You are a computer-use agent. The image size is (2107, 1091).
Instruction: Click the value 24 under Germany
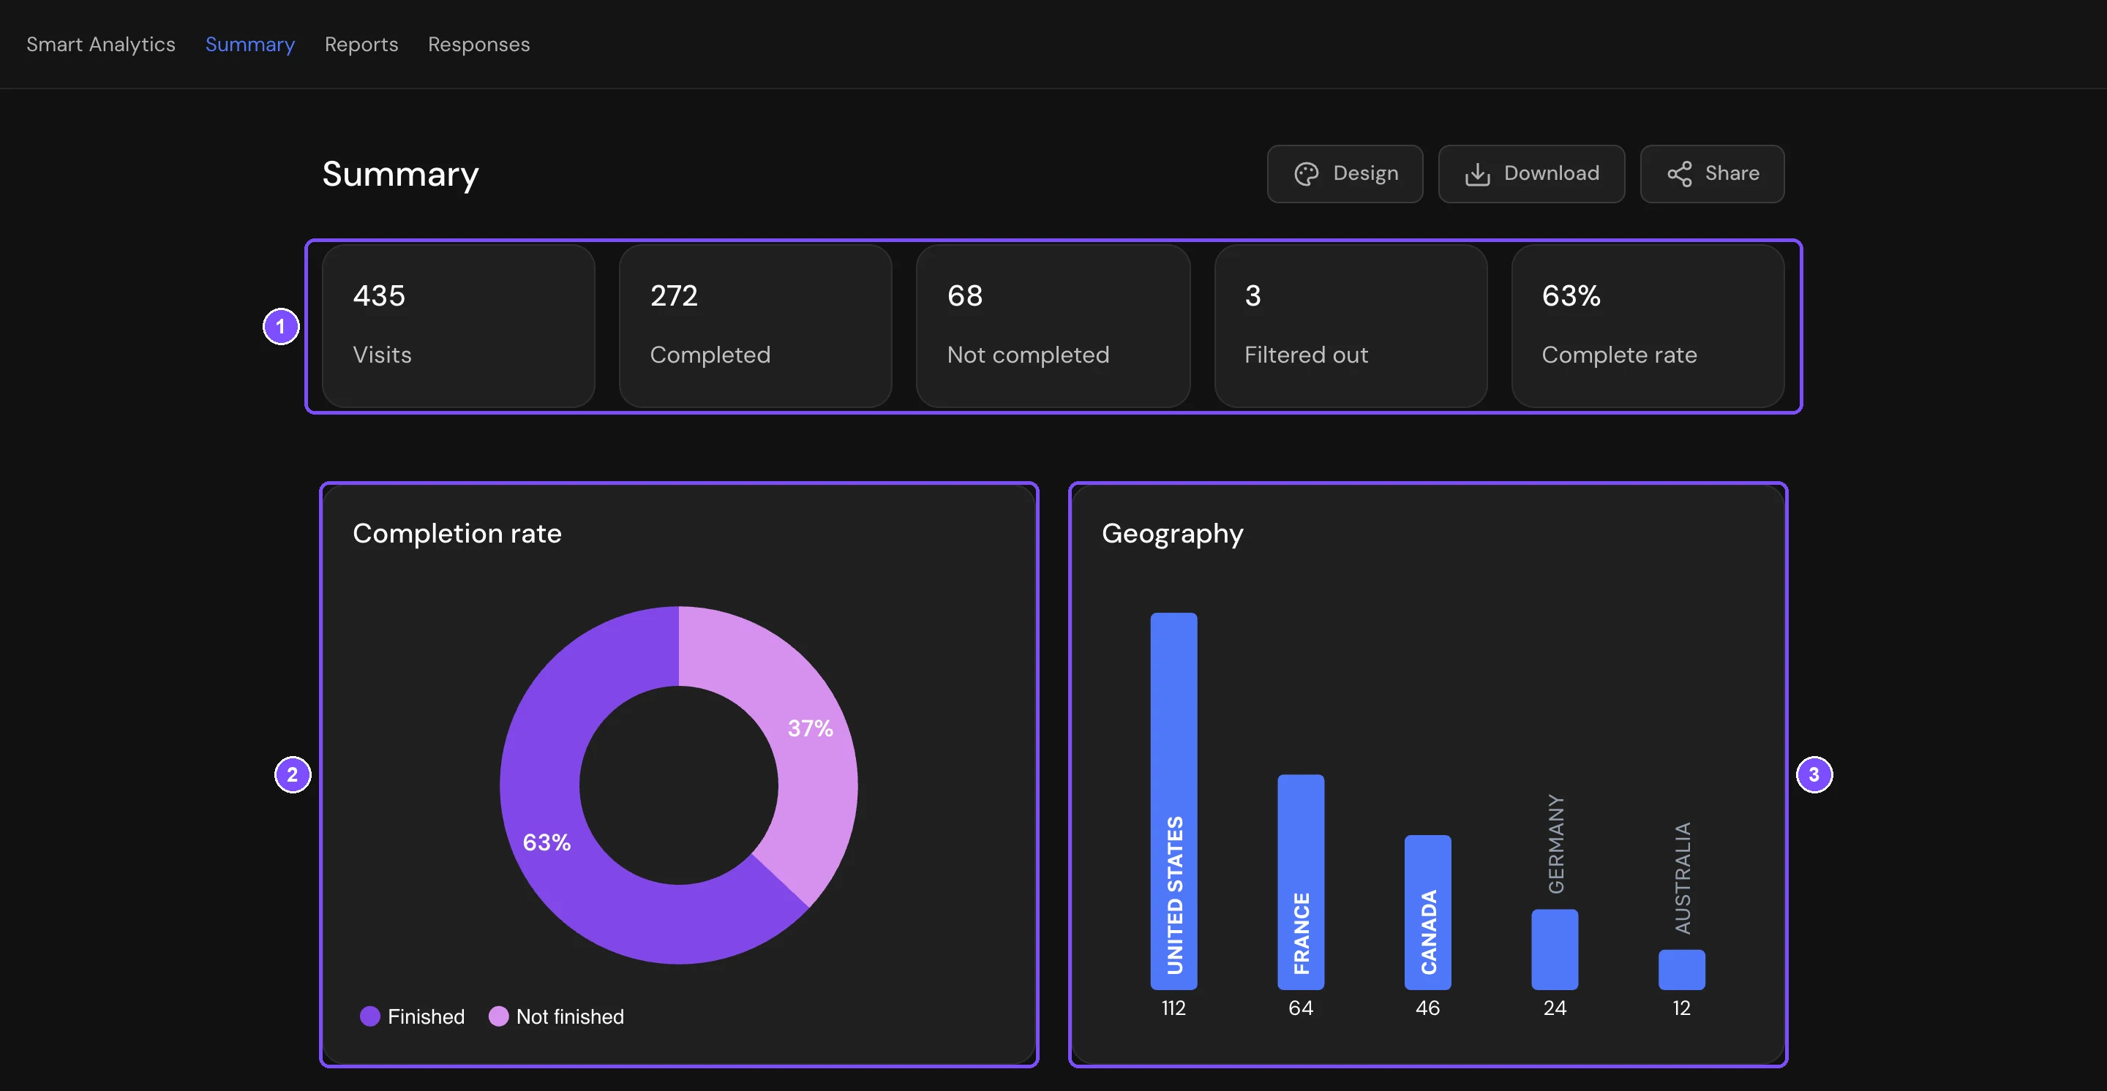[x=1554, y=1008]
